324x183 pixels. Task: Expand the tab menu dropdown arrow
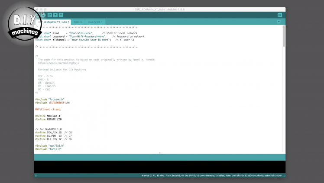tap(279, 22)
